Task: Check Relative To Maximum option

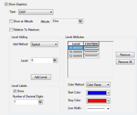Action: pyautogui.click(x=11, y=30)
